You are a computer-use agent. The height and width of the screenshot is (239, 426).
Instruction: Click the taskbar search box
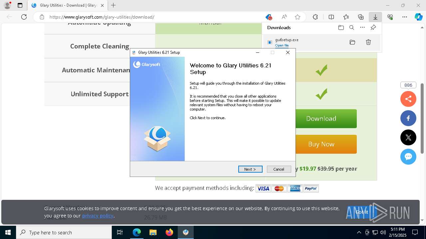tap(64, 232)
